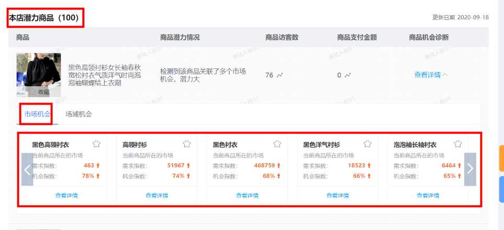Collapse the 查看详情 diagnosis panel
Image resolution: width=504 pixels, height=230 pixels.
point(431,75)
